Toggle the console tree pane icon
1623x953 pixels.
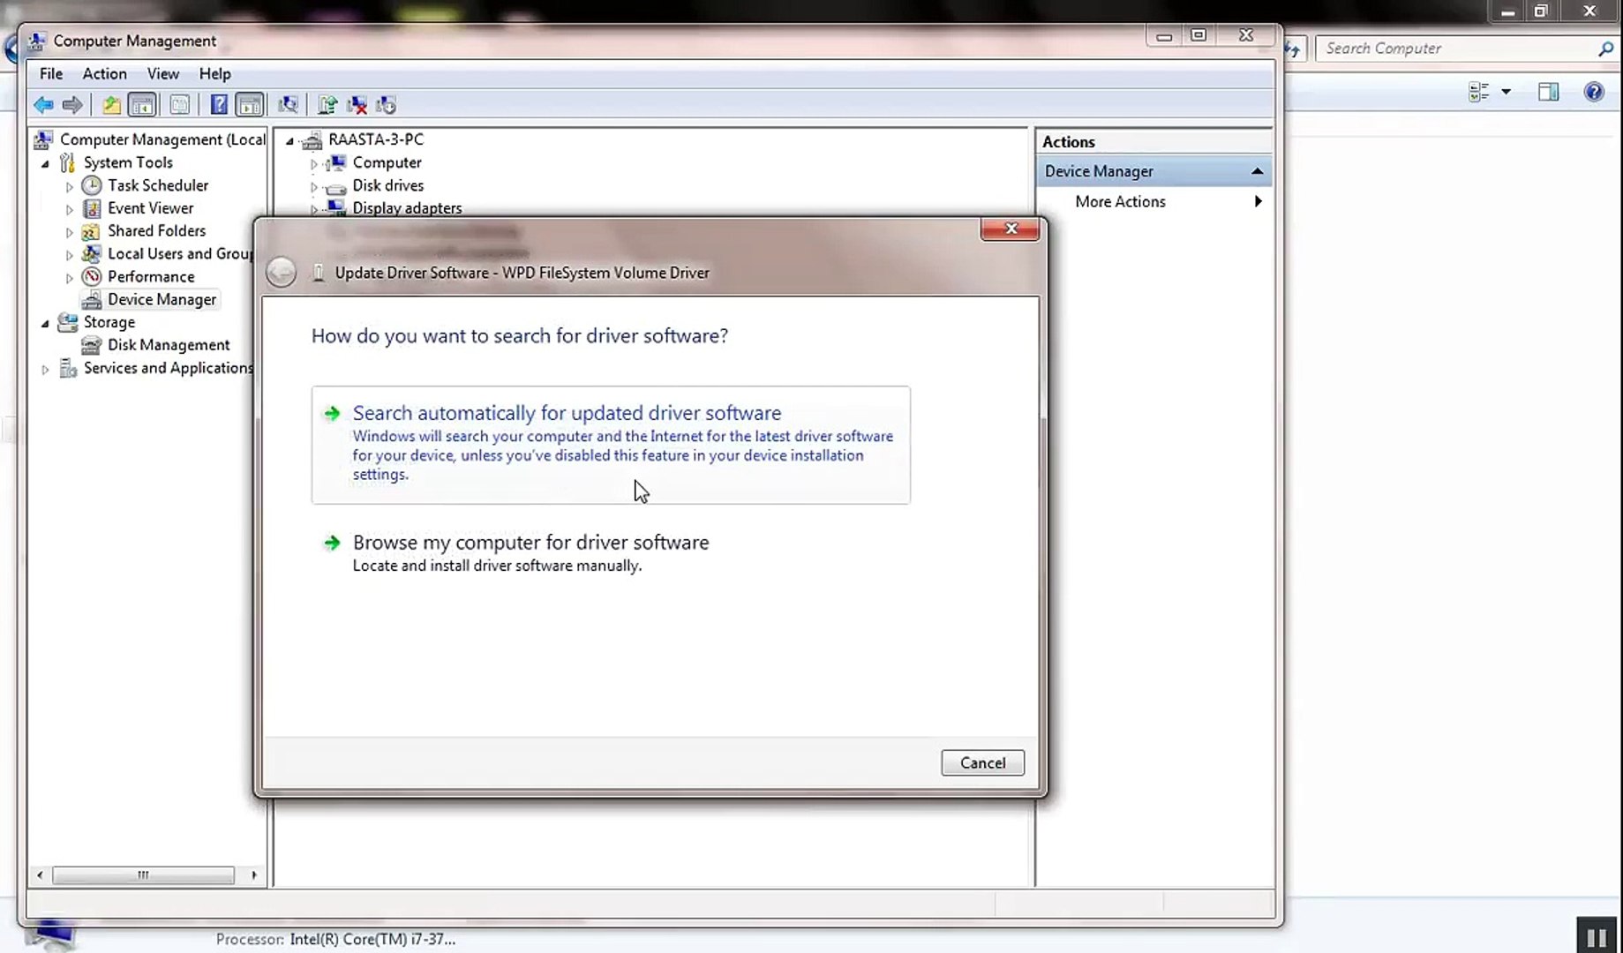pyautogui.click(x=142, y=104)
